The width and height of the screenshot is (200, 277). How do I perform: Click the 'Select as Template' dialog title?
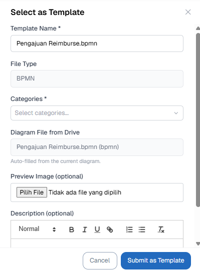click(48, 12)
